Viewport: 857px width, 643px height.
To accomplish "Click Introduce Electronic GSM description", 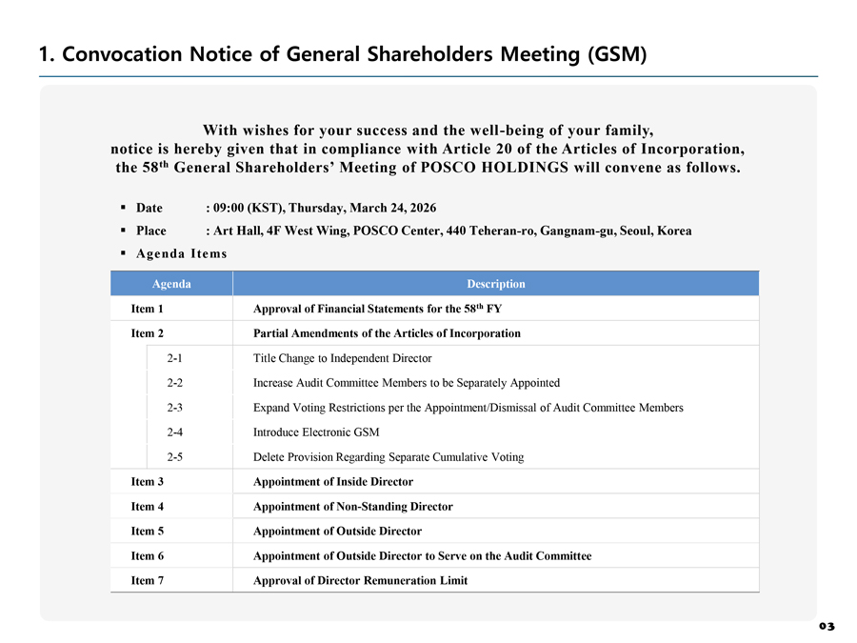I will click(316, 432).
